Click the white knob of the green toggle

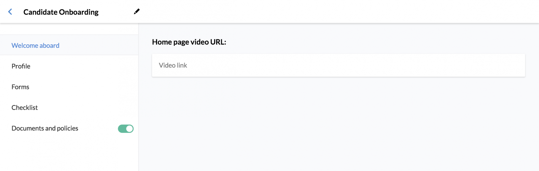130,129
